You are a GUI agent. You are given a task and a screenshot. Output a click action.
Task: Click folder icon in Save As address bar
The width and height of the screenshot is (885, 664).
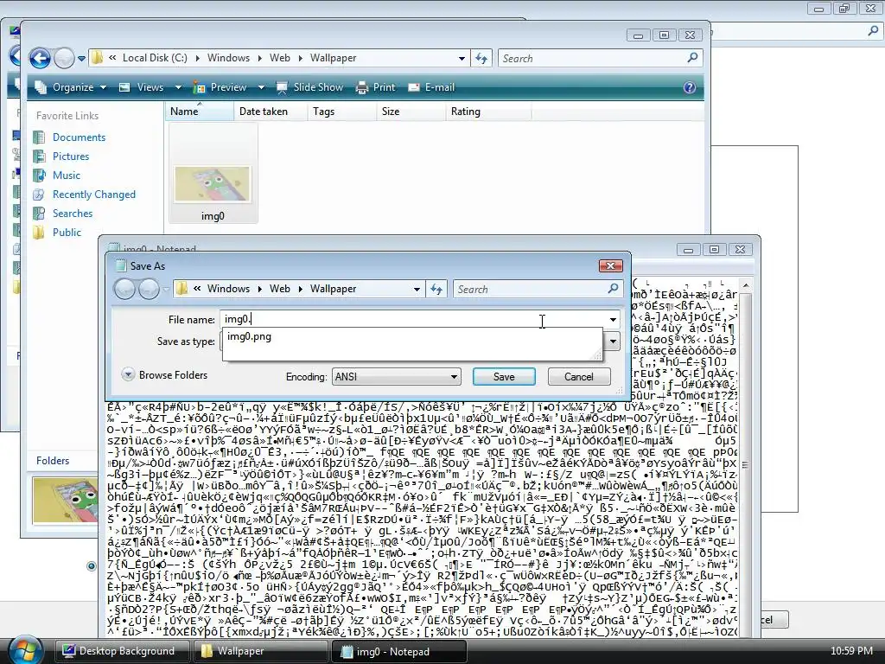click(181, 289)
